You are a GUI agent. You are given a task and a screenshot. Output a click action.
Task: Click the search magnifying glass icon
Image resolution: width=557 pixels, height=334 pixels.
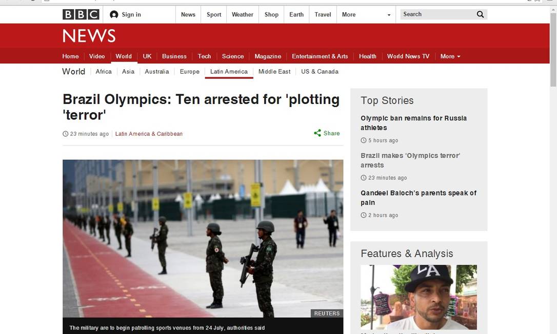click(480, 14)
